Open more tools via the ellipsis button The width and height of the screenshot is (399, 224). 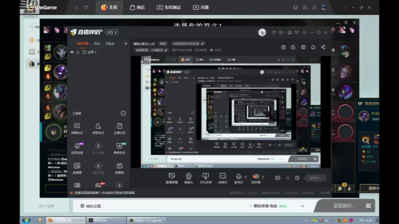coord(123,113)
